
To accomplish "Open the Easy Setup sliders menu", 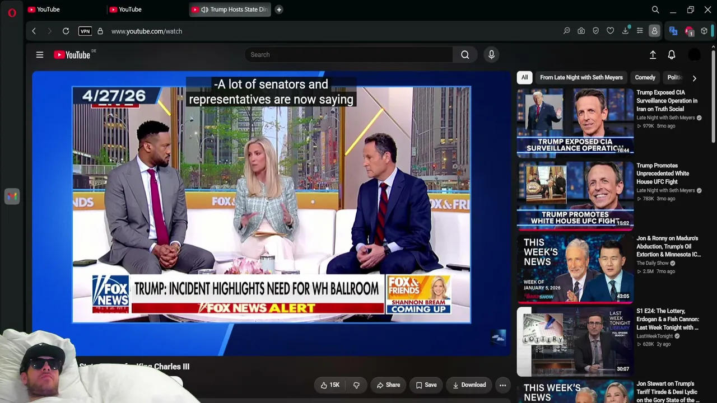I will click(640, 31).
